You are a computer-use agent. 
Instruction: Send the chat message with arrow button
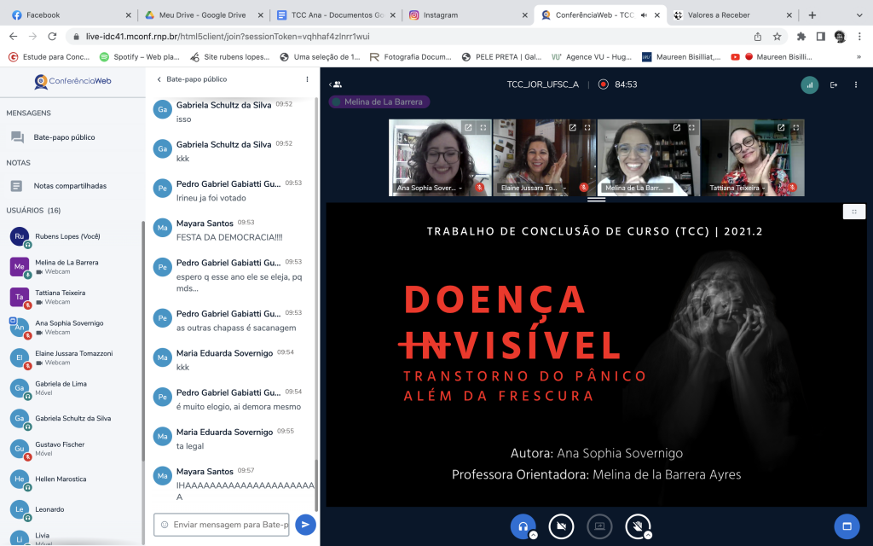(x=305, y=525)
